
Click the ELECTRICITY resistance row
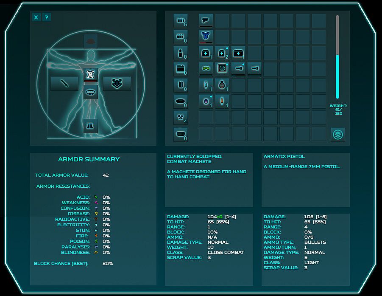pyautogui.click(x=84, y=225)
